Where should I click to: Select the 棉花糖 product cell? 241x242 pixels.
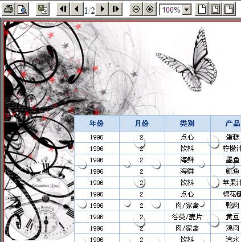(226, 194)
